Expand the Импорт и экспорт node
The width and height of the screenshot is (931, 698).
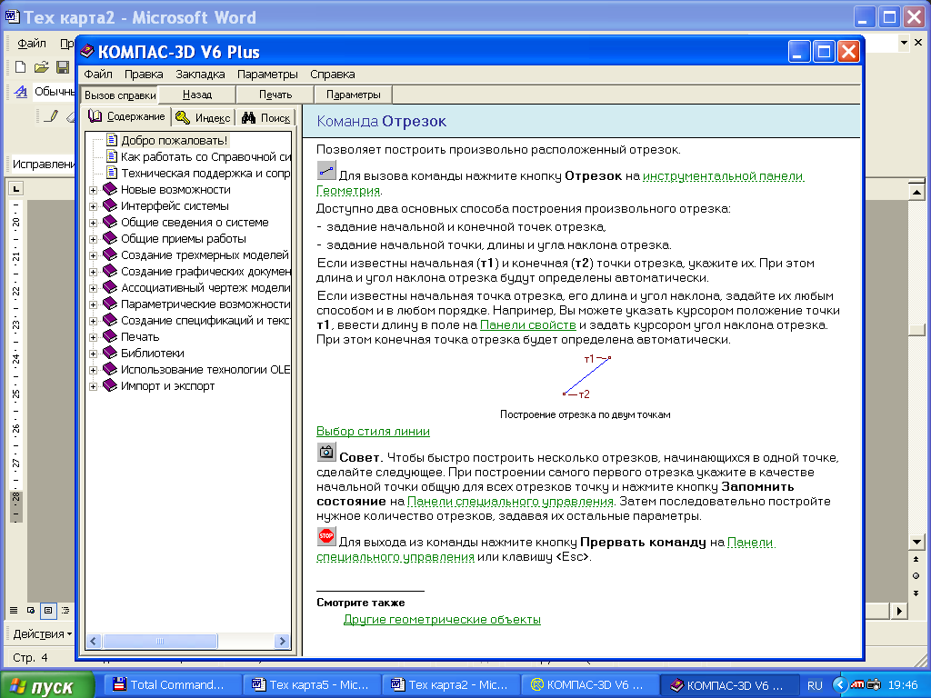click(94, 387)
